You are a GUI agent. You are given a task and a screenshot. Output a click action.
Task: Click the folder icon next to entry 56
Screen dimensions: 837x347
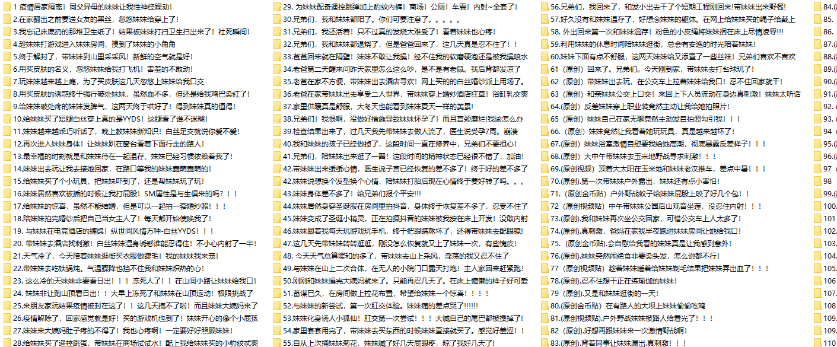[x=545, y=7]
